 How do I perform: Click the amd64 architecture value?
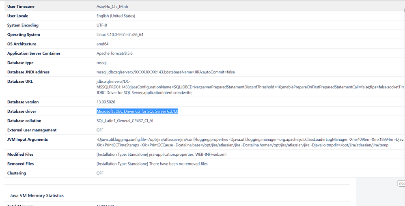[x=103, y=44]
